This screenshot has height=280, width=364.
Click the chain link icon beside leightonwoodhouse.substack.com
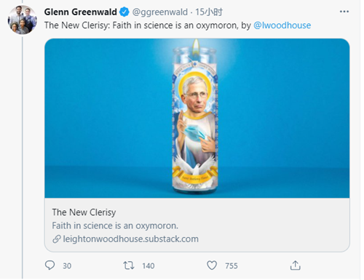tap(57, 239)
